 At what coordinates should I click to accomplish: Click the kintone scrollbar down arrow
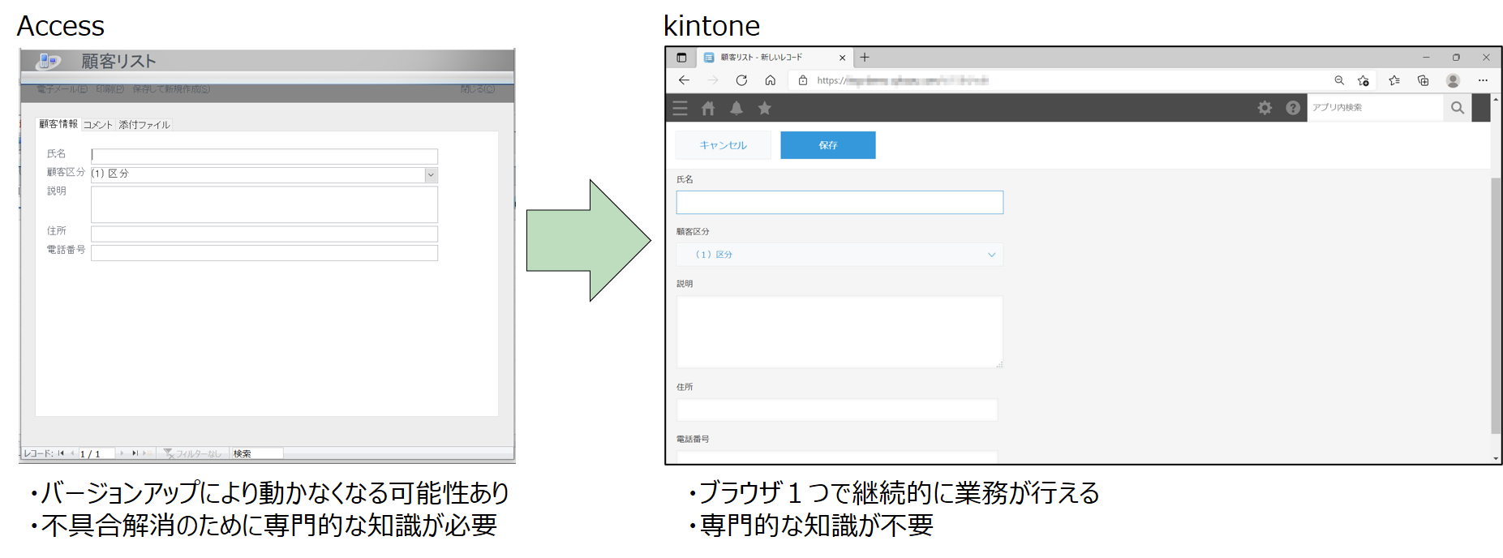click(1496, 458)
